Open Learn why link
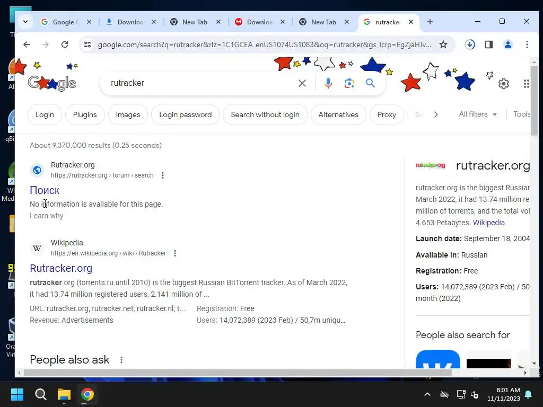Viewport: 543px width, 407px height. 47,216
